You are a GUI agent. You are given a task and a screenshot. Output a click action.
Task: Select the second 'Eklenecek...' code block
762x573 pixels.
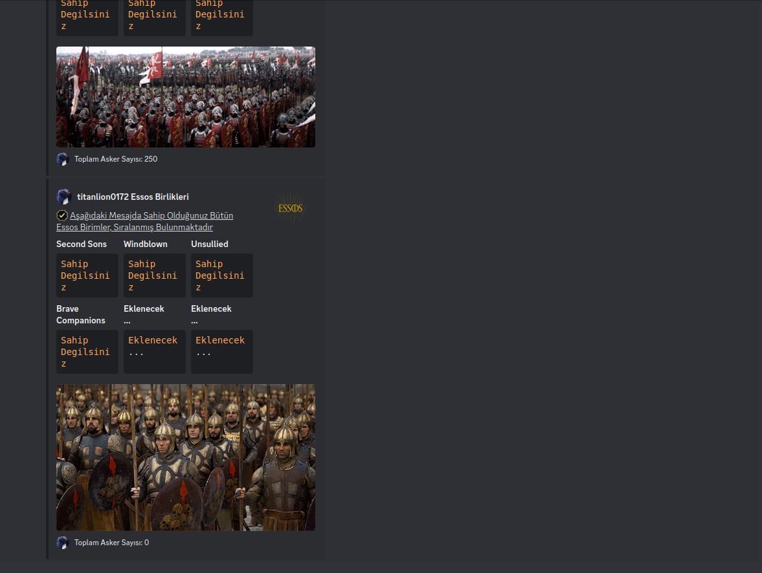coord(221,351)
